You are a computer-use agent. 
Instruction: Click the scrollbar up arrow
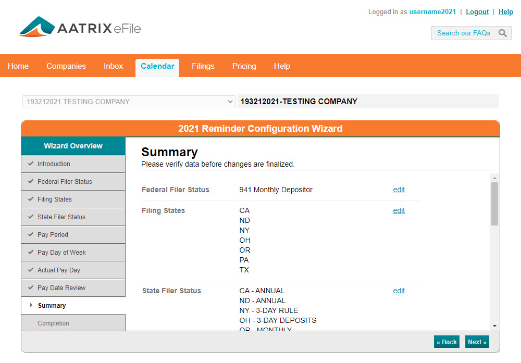coord(494,178)
